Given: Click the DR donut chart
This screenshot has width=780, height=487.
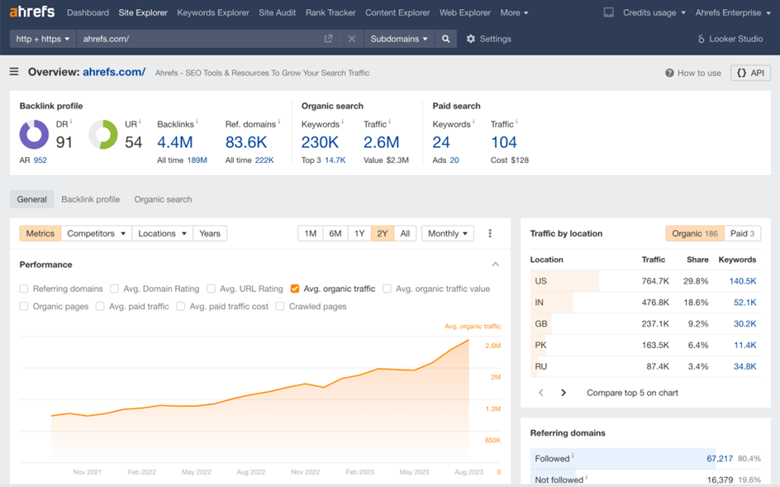Looking at the screenshot, I should click(34, 135).
